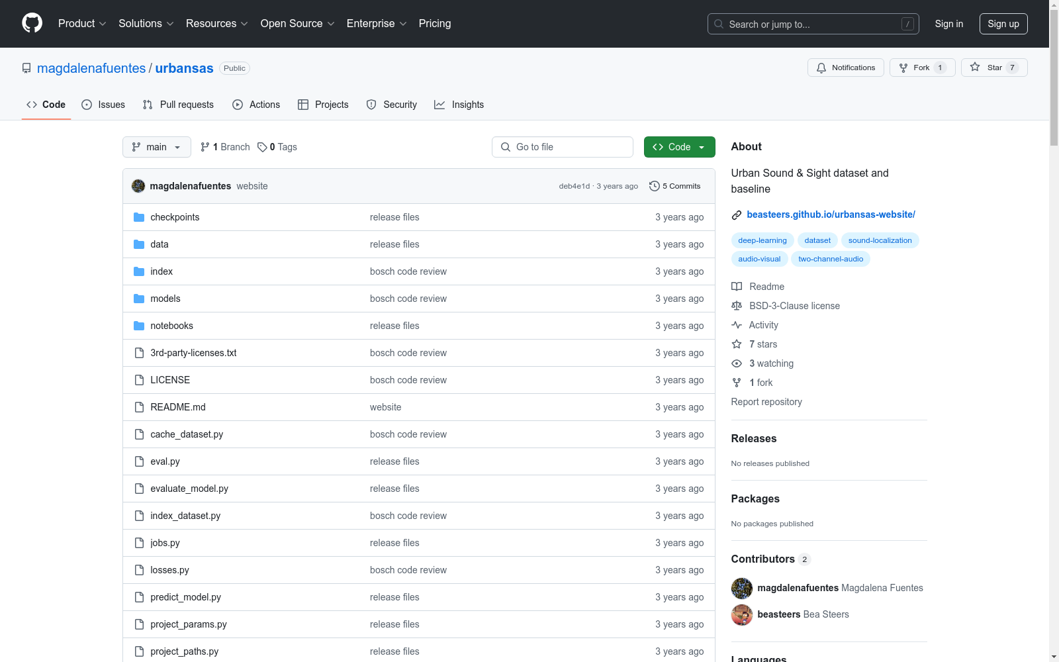Click the website link chain icon

click(737, 215)
